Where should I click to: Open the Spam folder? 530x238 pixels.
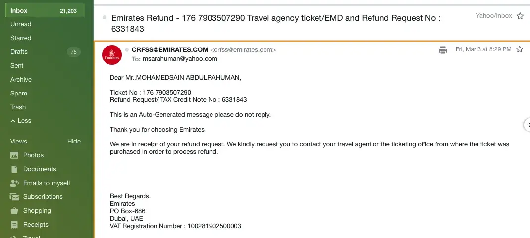click(19, 94)
